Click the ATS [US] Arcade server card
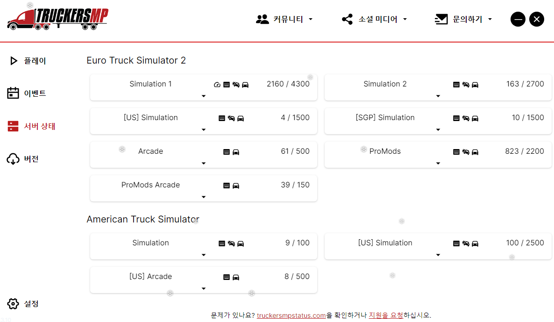The height and width of the screenshot is (322, 554). (x=150, y=277)
